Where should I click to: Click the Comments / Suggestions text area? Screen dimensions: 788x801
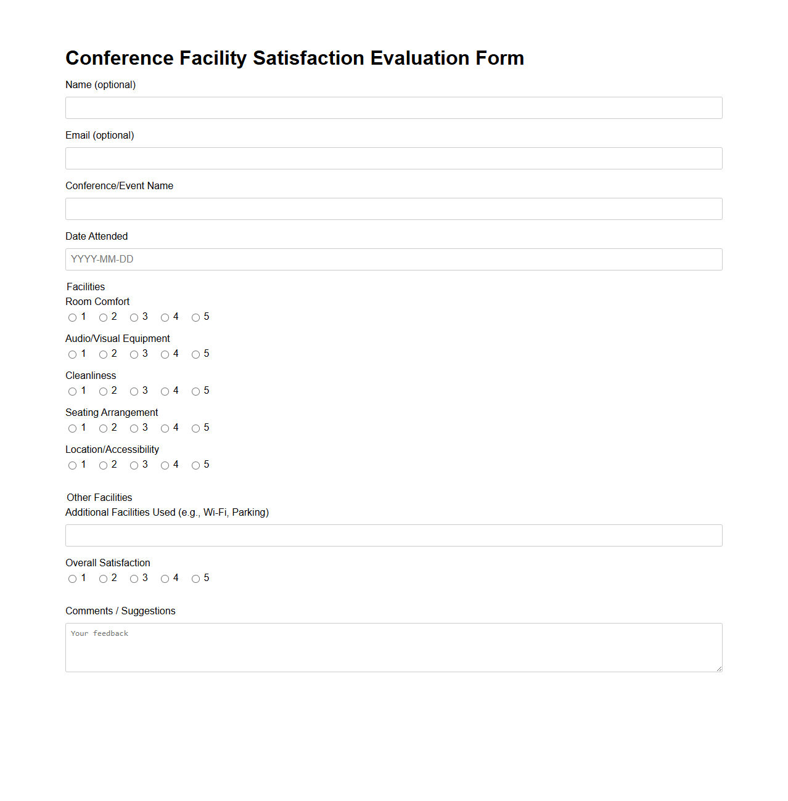393,647
